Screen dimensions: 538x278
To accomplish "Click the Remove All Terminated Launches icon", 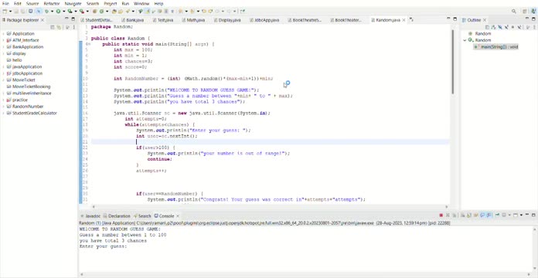I will [x=455, y=215].
